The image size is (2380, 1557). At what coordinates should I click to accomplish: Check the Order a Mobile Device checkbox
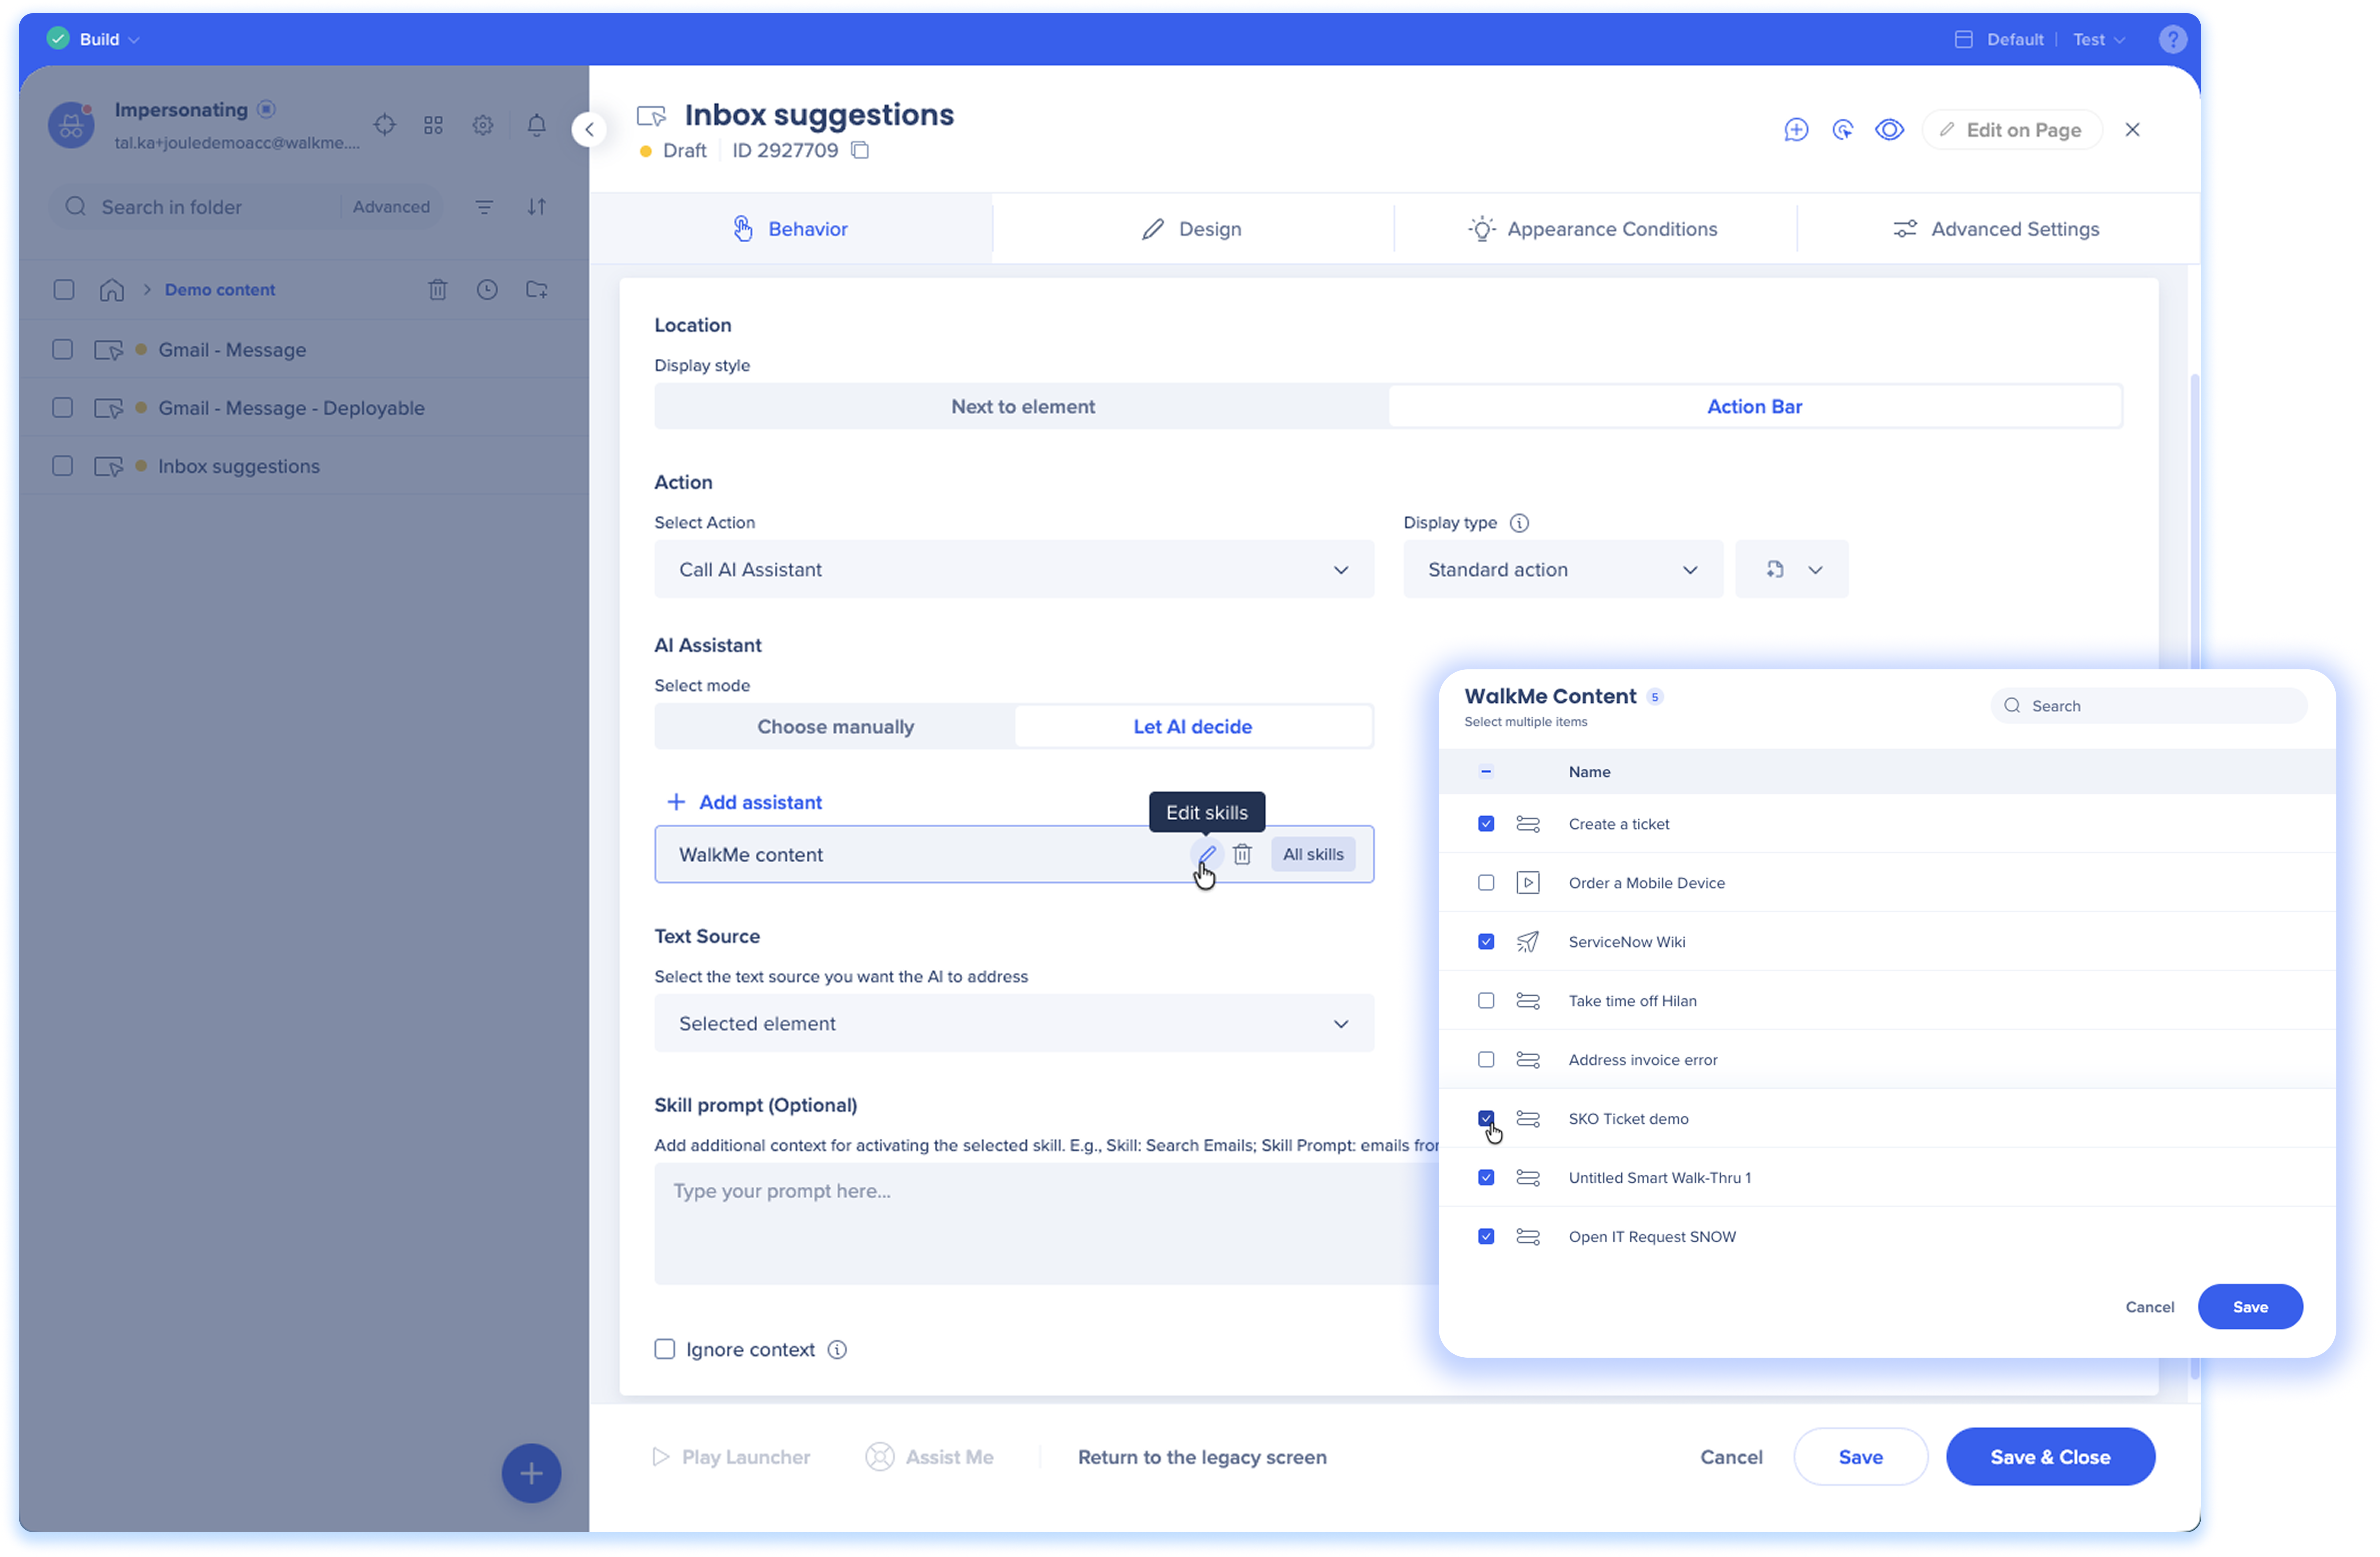(x=1486, y=882)
